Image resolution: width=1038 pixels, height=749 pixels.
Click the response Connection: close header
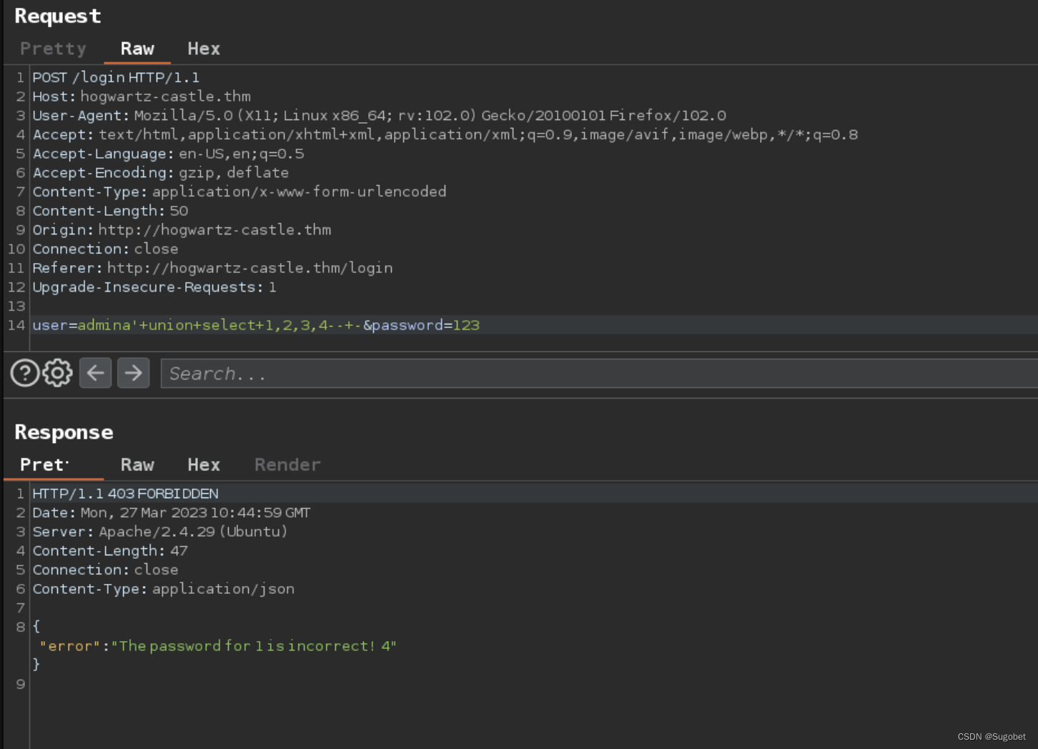click(105, 570)
